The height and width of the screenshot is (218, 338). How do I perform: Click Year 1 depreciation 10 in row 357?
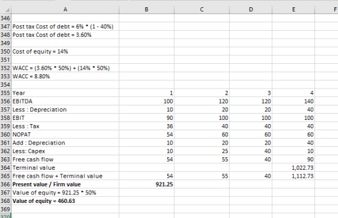(147, 110)
